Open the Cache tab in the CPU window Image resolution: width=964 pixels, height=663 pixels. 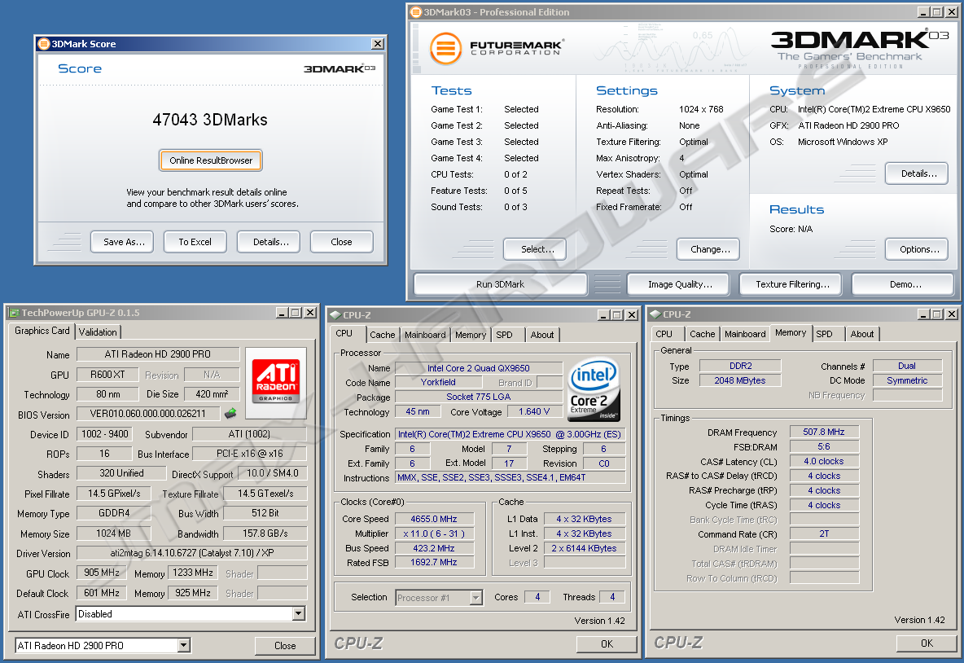point(382,335)
